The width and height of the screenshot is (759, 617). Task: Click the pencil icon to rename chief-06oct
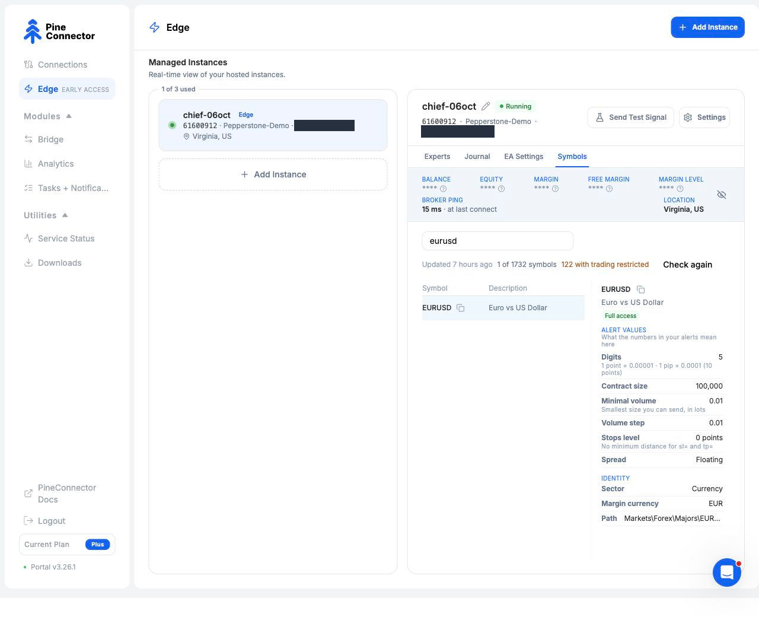click(486, 106)
